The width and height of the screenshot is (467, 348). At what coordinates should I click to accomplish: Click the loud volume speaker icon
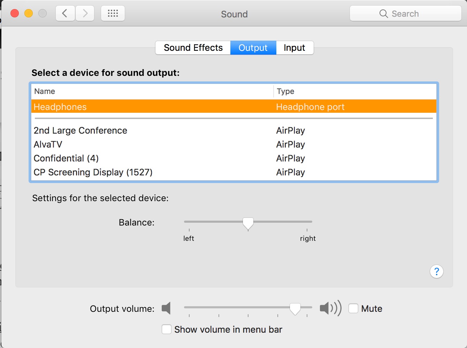330,308
